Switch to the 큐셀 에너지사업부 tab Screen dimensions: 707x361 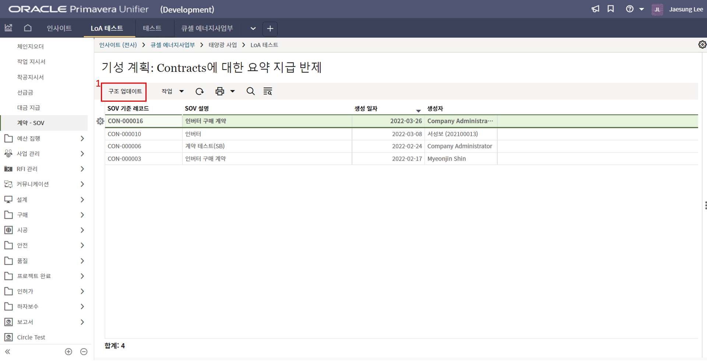pos(207,28)
